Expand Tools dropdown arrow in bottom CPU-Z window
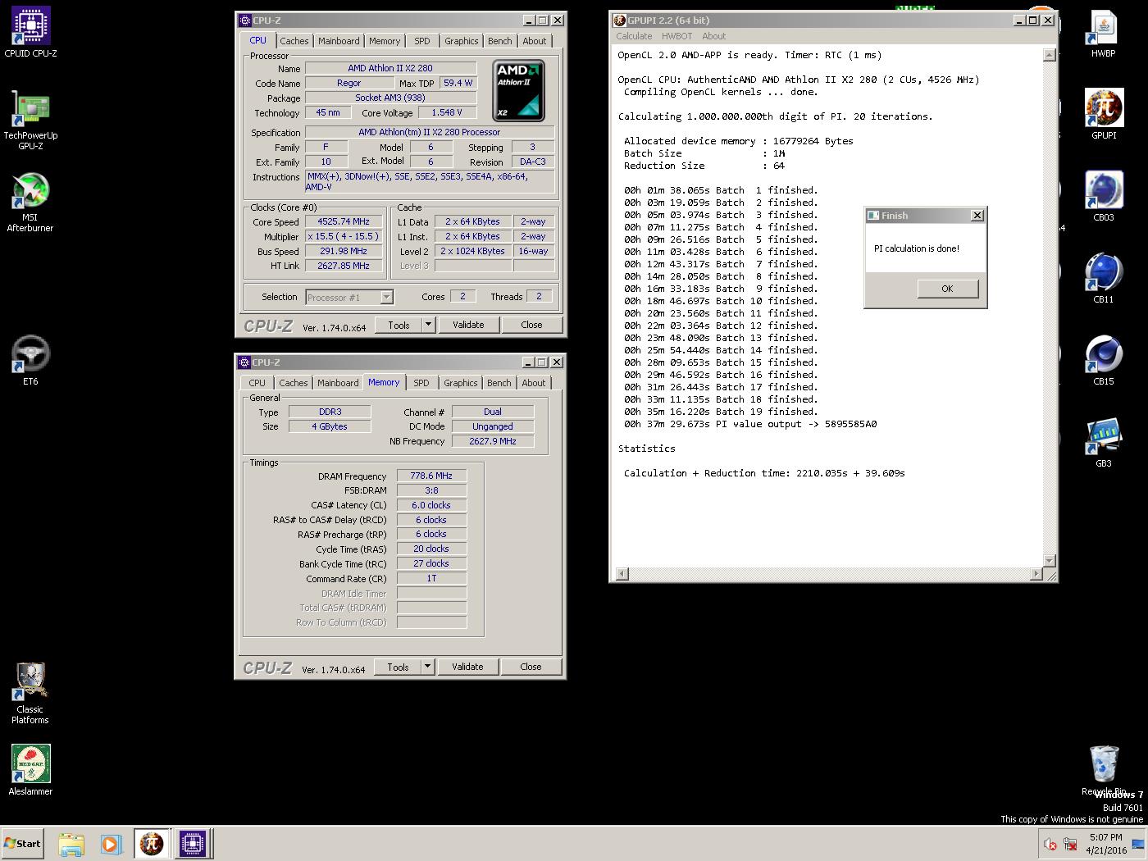 (x=427, y=667)
